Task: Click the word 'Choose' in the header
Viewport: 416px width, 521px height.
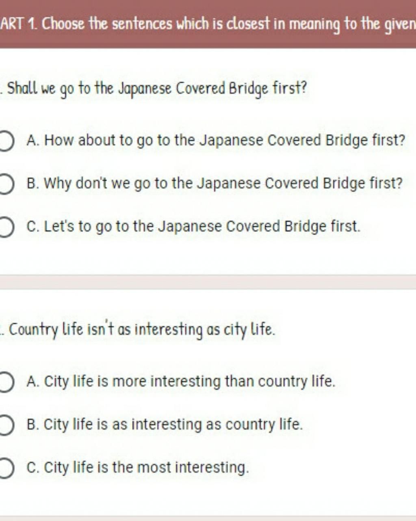Action: 63,24
